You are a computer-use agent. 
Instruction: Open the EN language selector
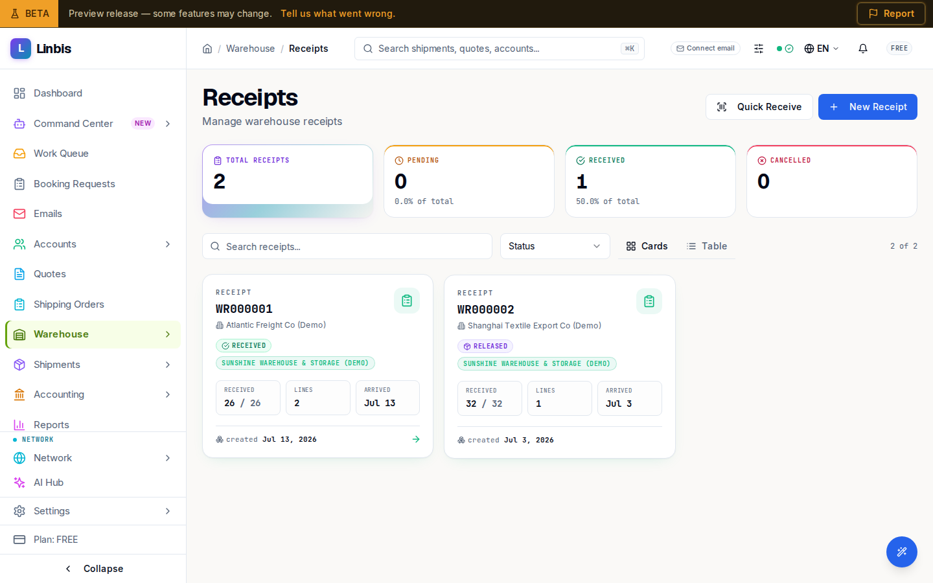[x=822, y=49]
